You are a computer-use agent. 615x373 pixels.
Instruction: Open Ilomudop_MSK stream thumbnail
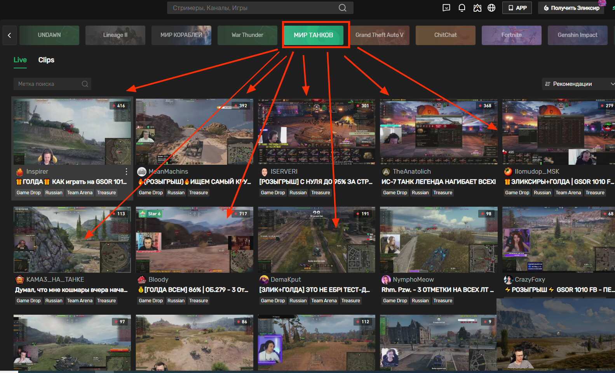(559, 132)
